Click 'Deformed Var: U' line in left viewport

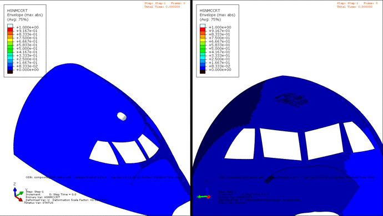click(x=67, y=200)
